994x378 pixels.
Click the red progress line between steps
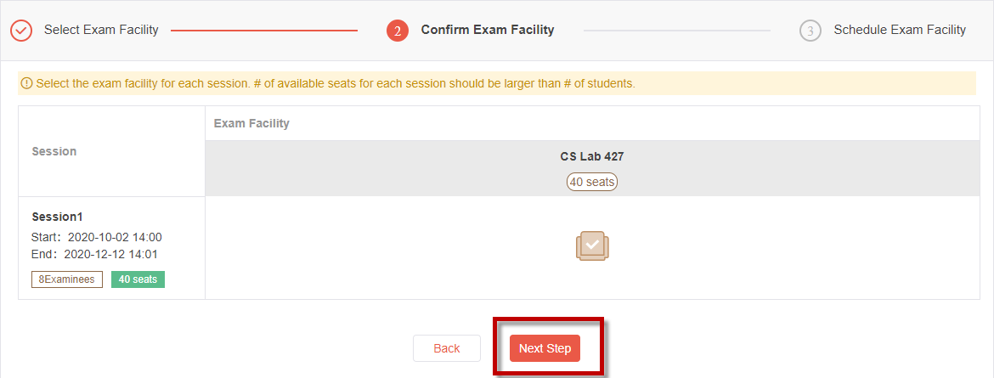click(x=264, y=31)
